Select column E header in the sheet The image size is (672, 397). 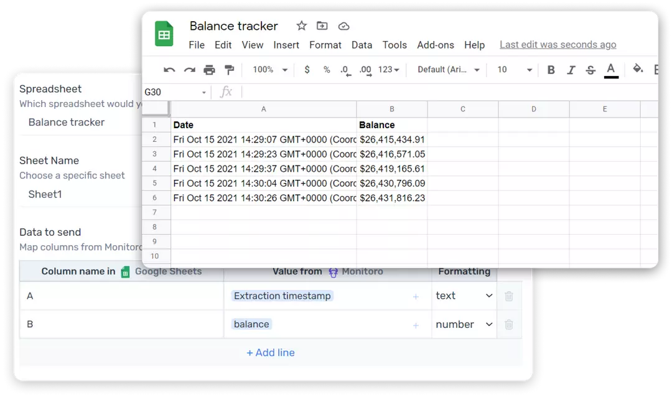point(605,110)
